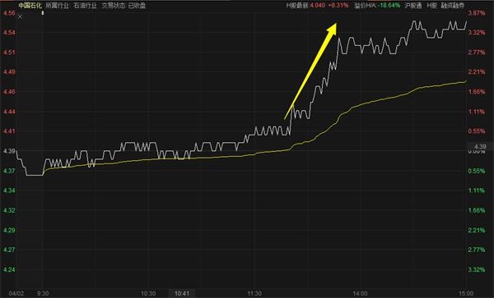494x298 pixels.
Task: Open the 石油行业 industry link
Action: pyautogui.click(x=85, y=6)
